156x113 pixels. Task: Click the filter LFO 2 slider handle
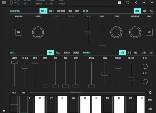point(102,44)
